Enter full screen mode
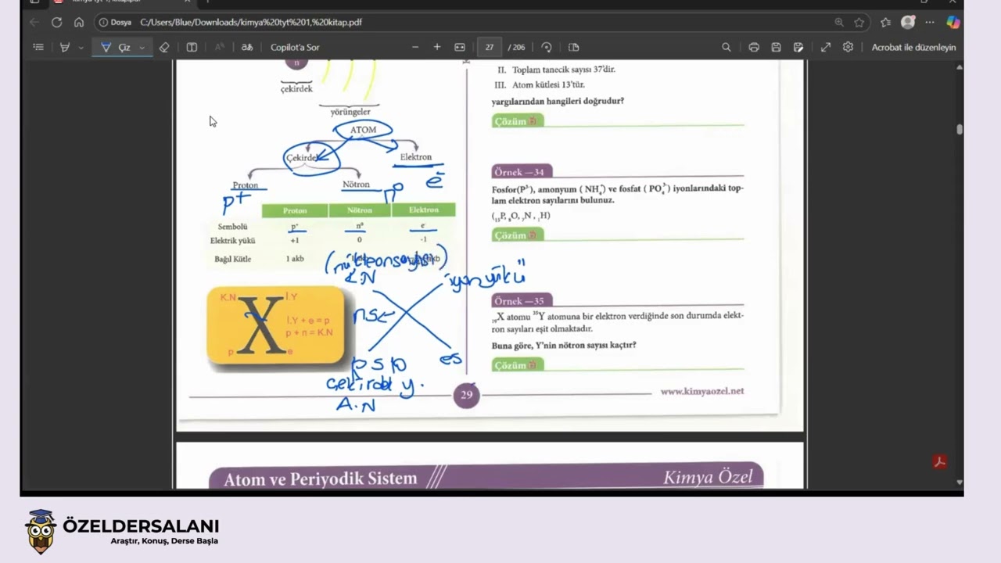Viewport: 1001px width, 563px height. (x=826, y=47)
